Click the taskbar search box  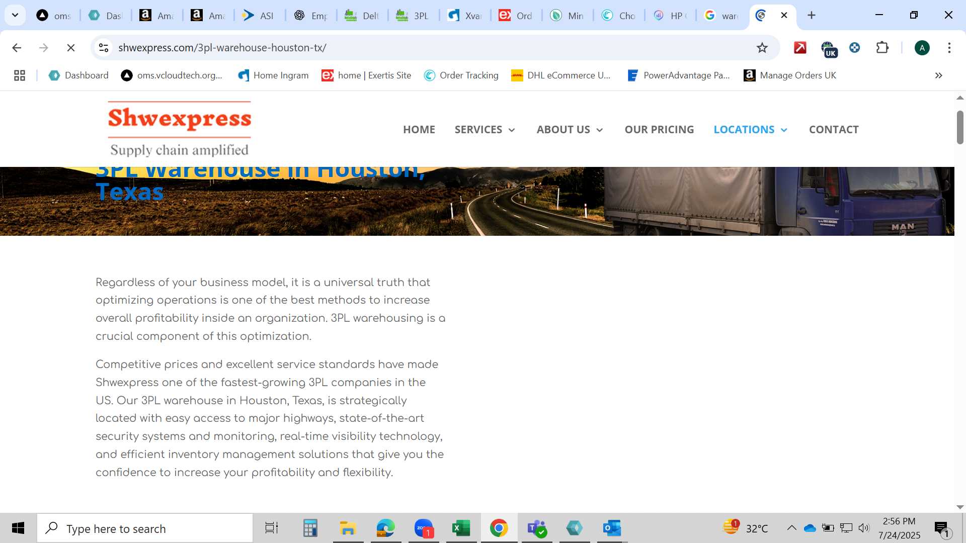coord(145,528)
